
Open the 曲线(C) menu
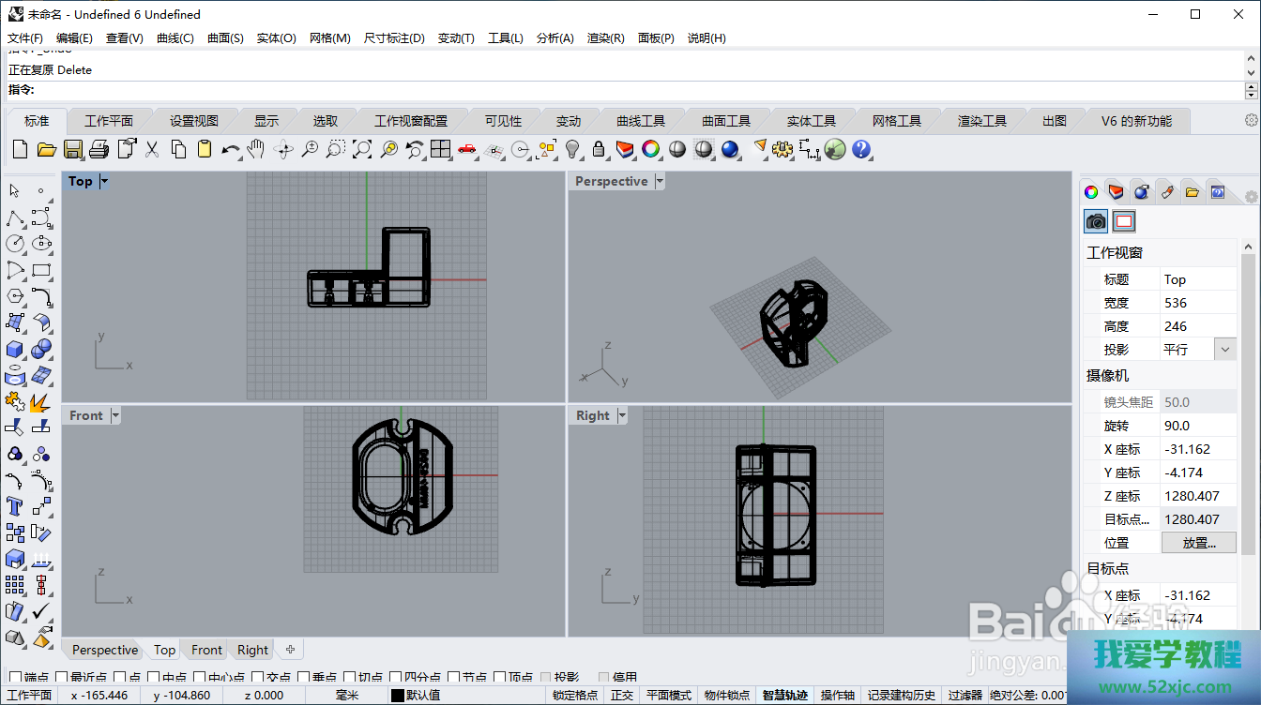(x=175, y=38)
